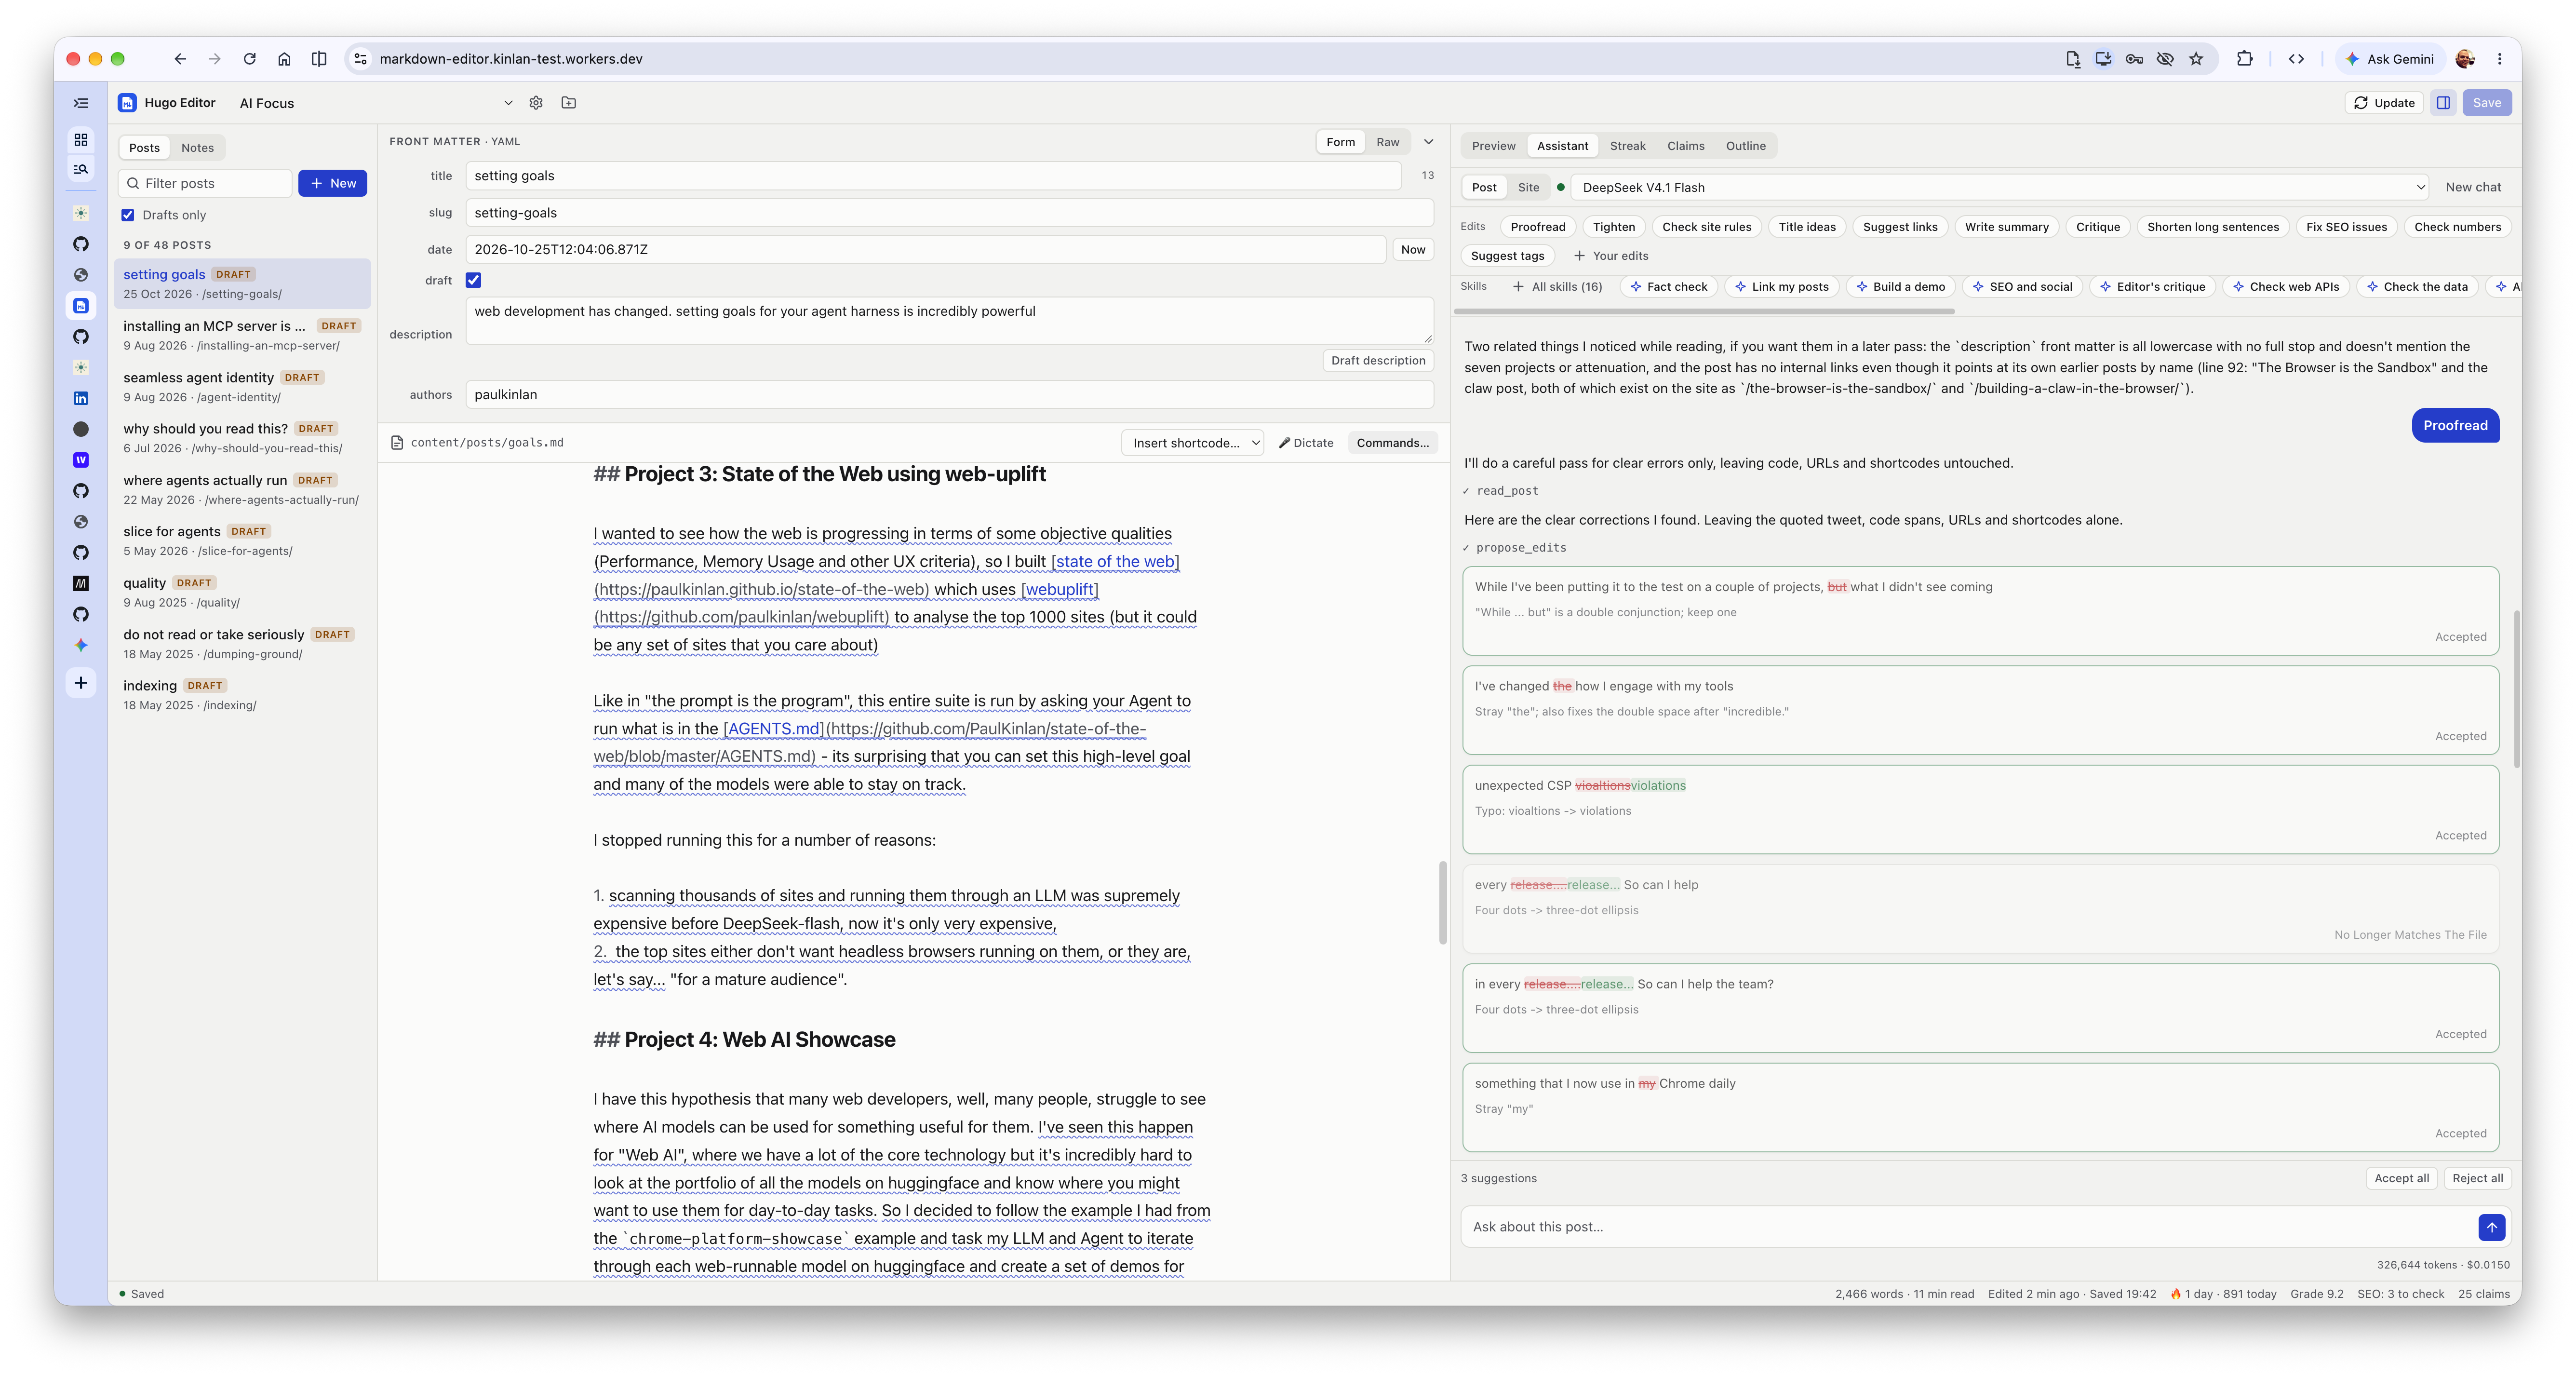Open site settings gear icon
The height and width of the screenshot is (1377, 2576).
(536, 103)
